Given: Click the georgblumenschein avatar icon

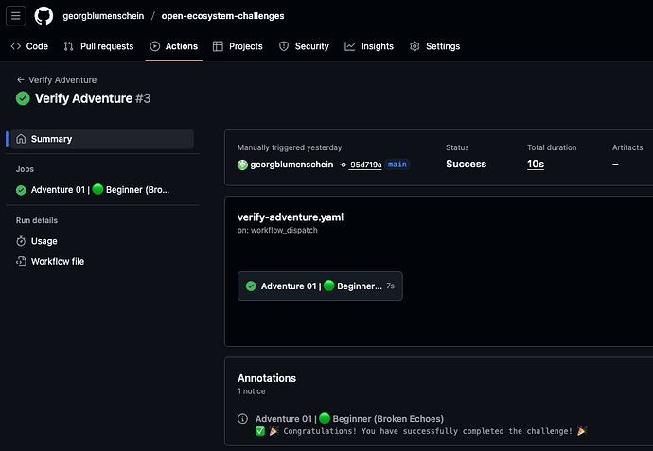Looking at the screenshot, I should [242, 165].
